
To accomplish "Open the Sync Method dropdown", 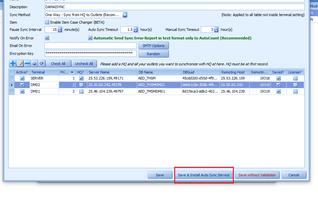I will click(125, 15).
